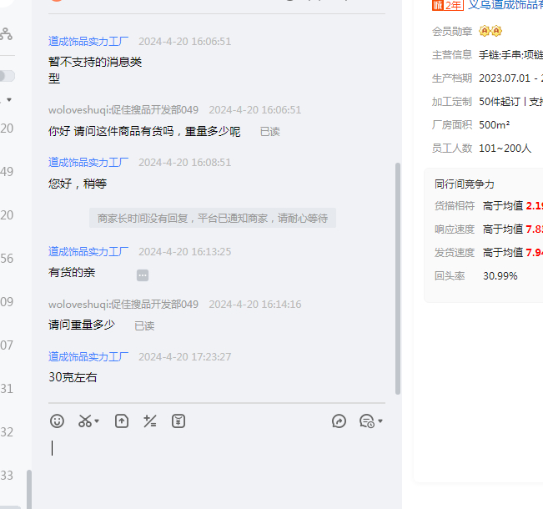Click the 诚 2年 membership badge
This screenshot has height=509, width=543.
pos(447,5)
